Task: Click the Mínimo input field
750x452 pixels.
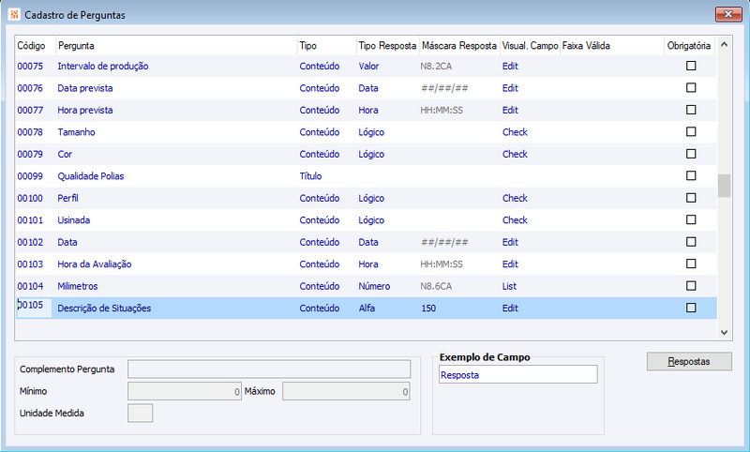Action: tap(184, 391)
